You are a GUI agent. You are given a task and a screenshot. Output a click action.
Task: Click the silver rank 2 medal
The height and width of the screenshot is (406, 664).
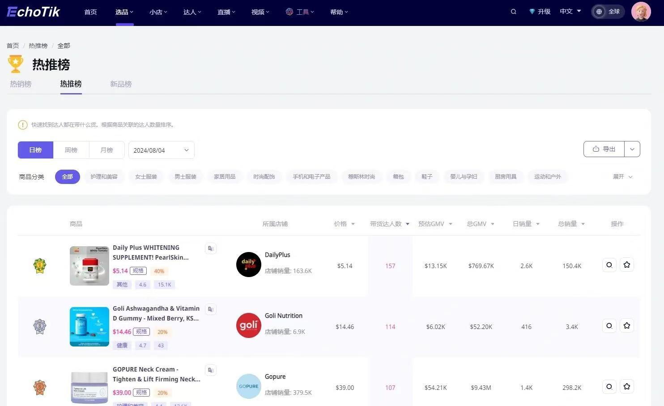tap(40, 326)
